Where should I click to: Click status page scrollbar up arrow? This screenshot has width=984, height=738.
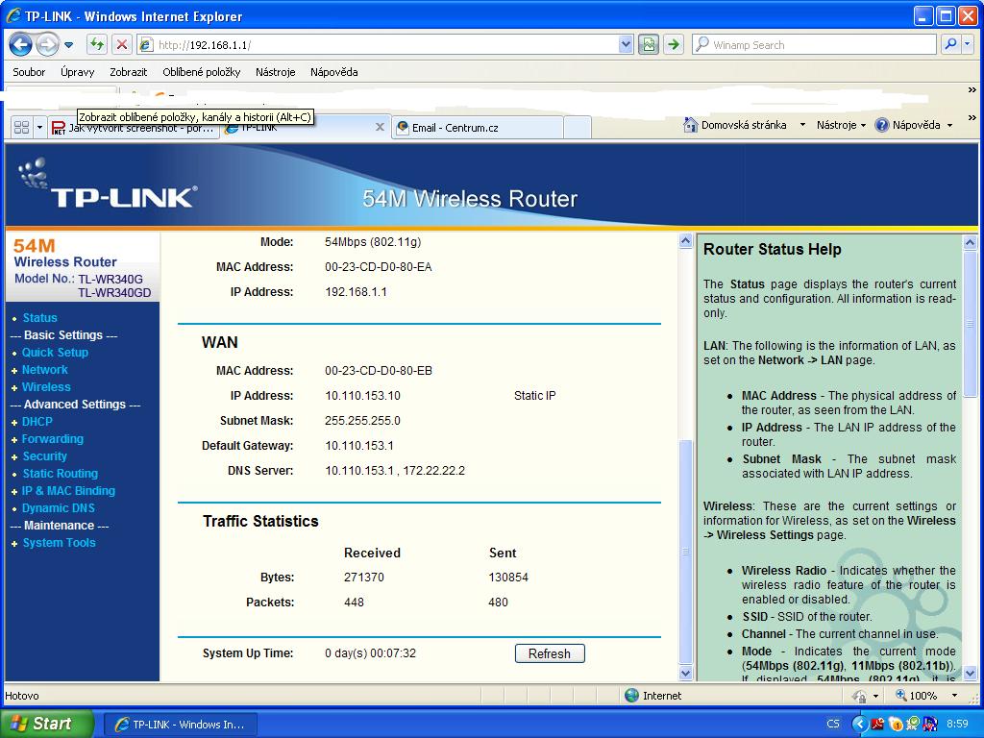tap(685, 241)
